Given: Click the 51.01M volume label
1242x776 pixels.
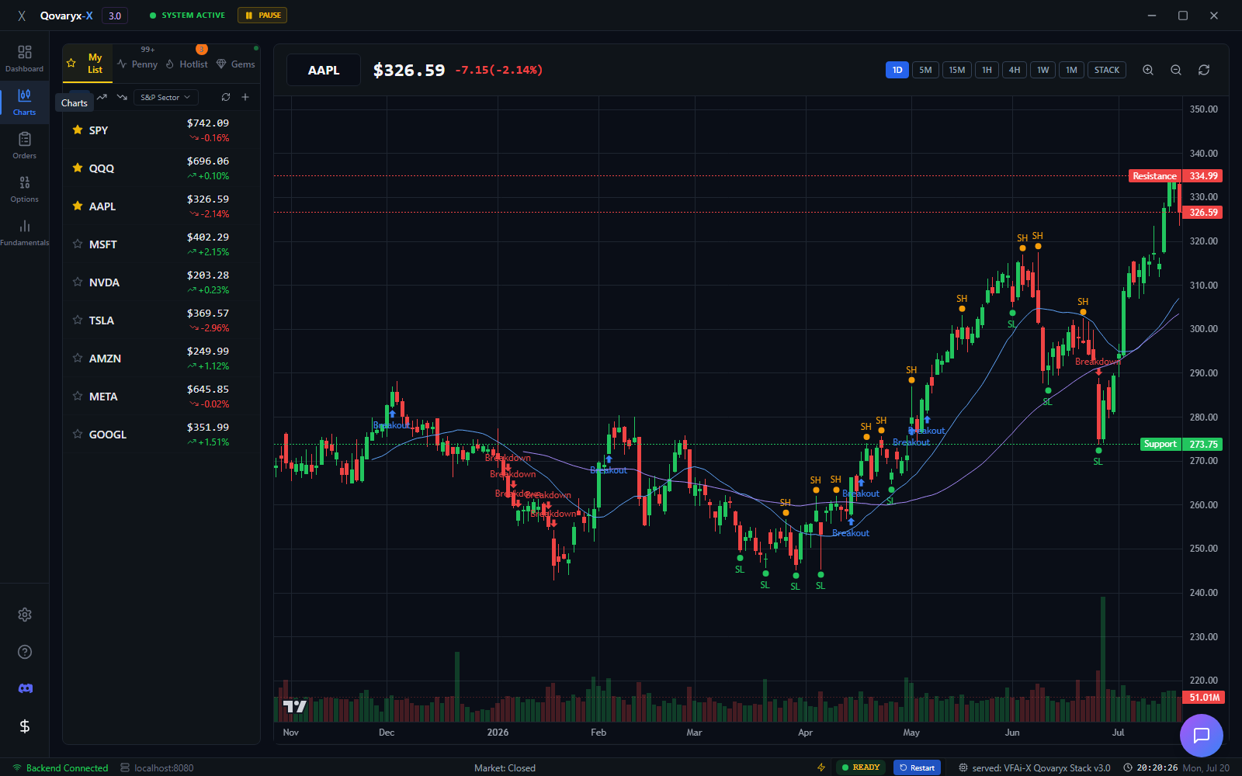Looking at the screenshot, I should click(x=1203, y=698).
